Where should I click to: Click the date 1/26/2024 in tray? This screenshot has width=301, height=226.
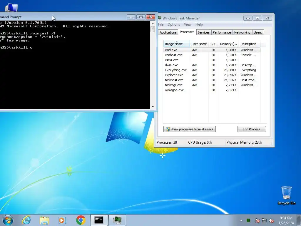[x=286, y=223]
